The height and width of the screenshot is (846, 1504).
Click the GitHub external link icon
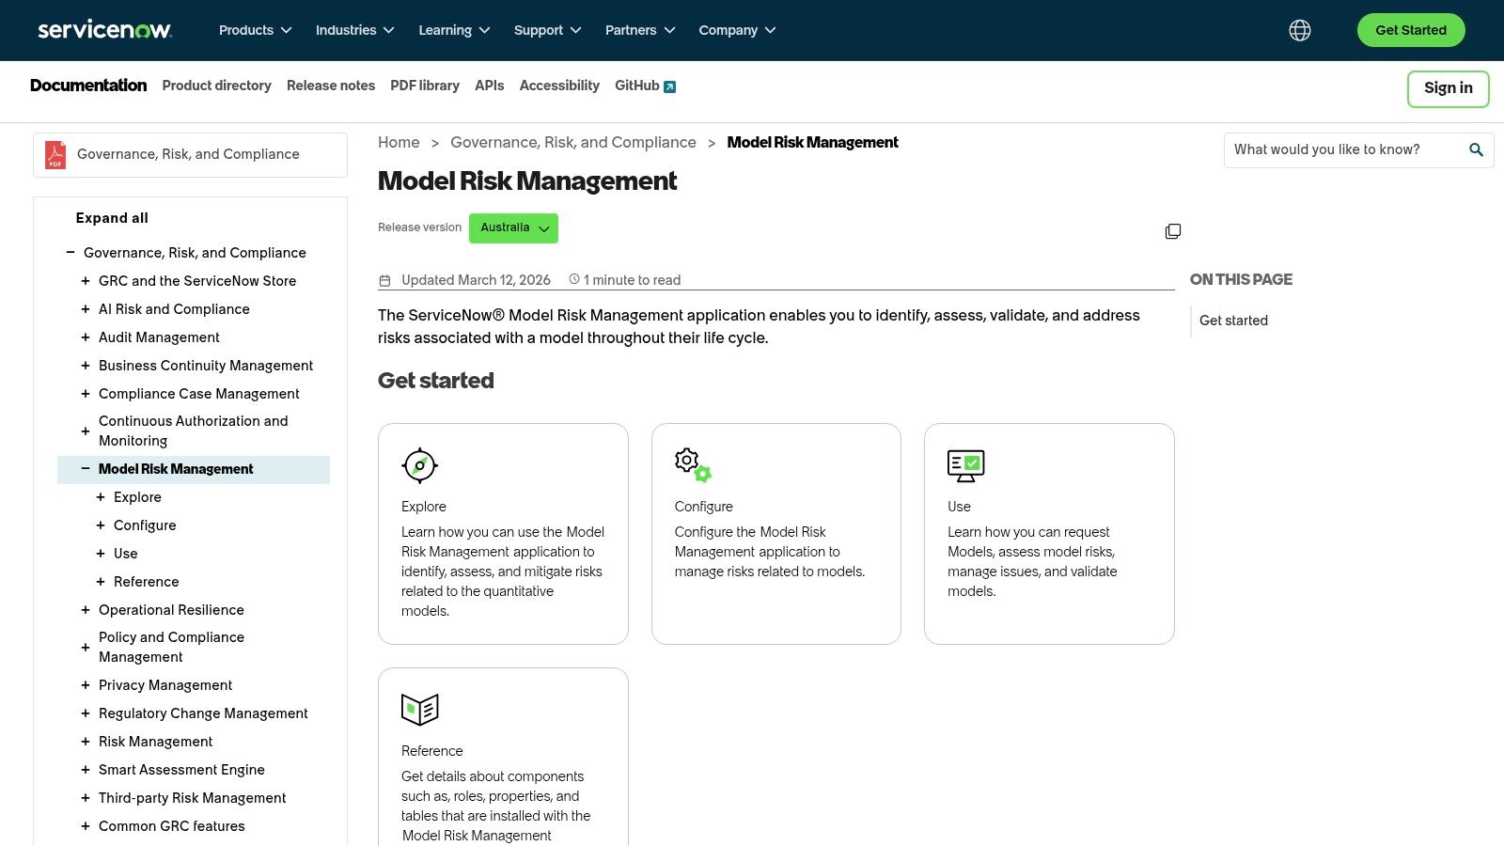coord(670,86)
